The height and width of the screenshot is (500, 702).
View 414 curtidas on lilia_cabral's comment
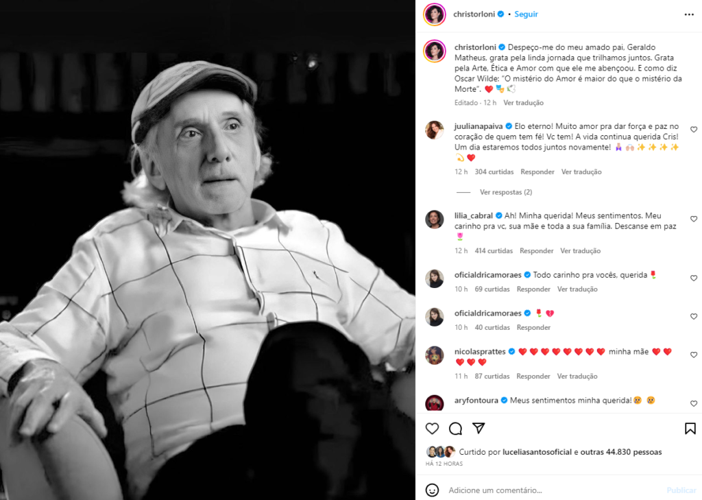(494, 251)
